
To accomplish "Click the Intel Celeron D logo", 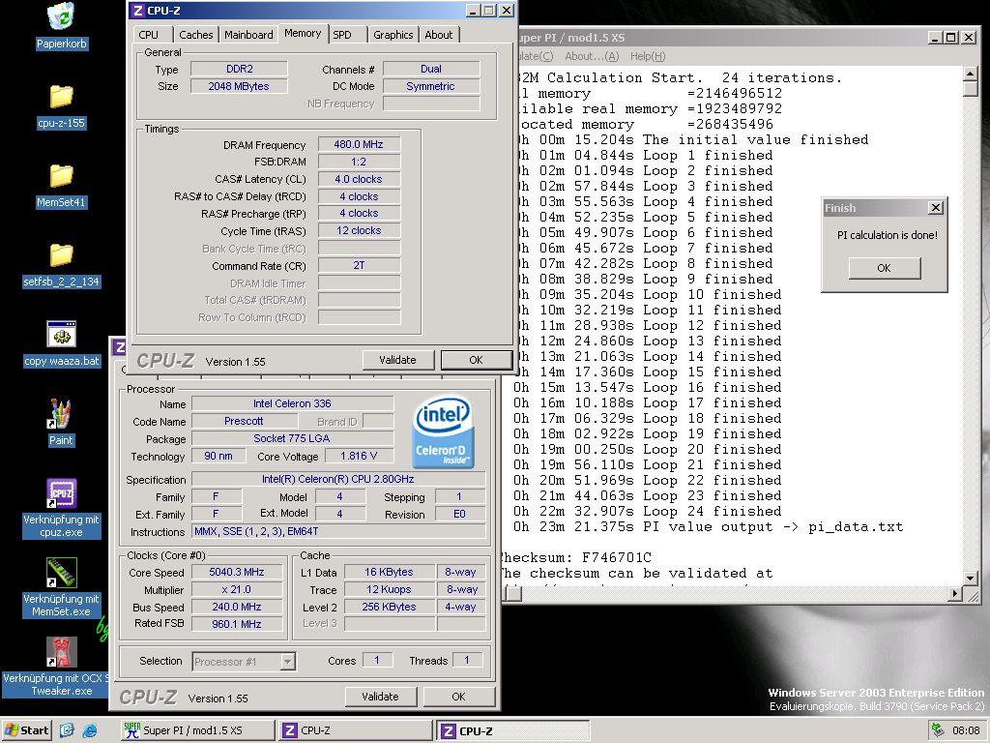I will 443,432.
